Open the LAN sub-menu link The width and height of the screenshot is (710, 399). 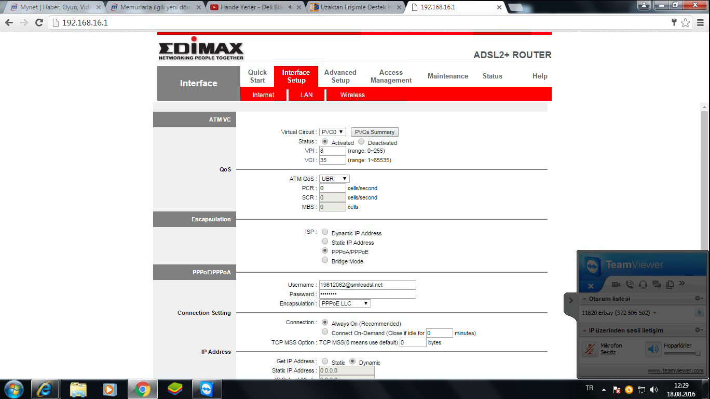[x=307, y=95]
